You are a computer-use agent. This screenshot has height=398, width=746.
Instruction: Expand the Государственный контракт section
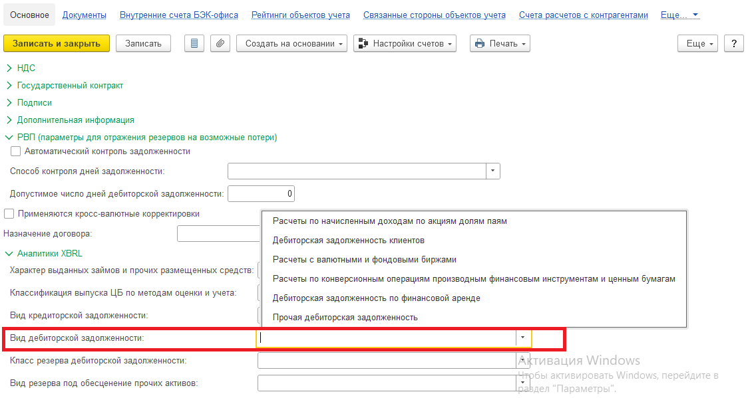(70, 85)
